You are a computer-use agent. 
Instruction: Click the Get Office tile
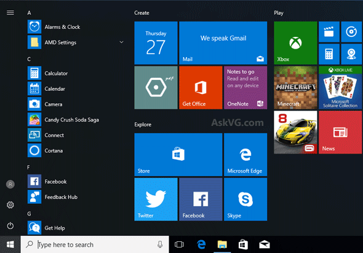click(201, 88)
